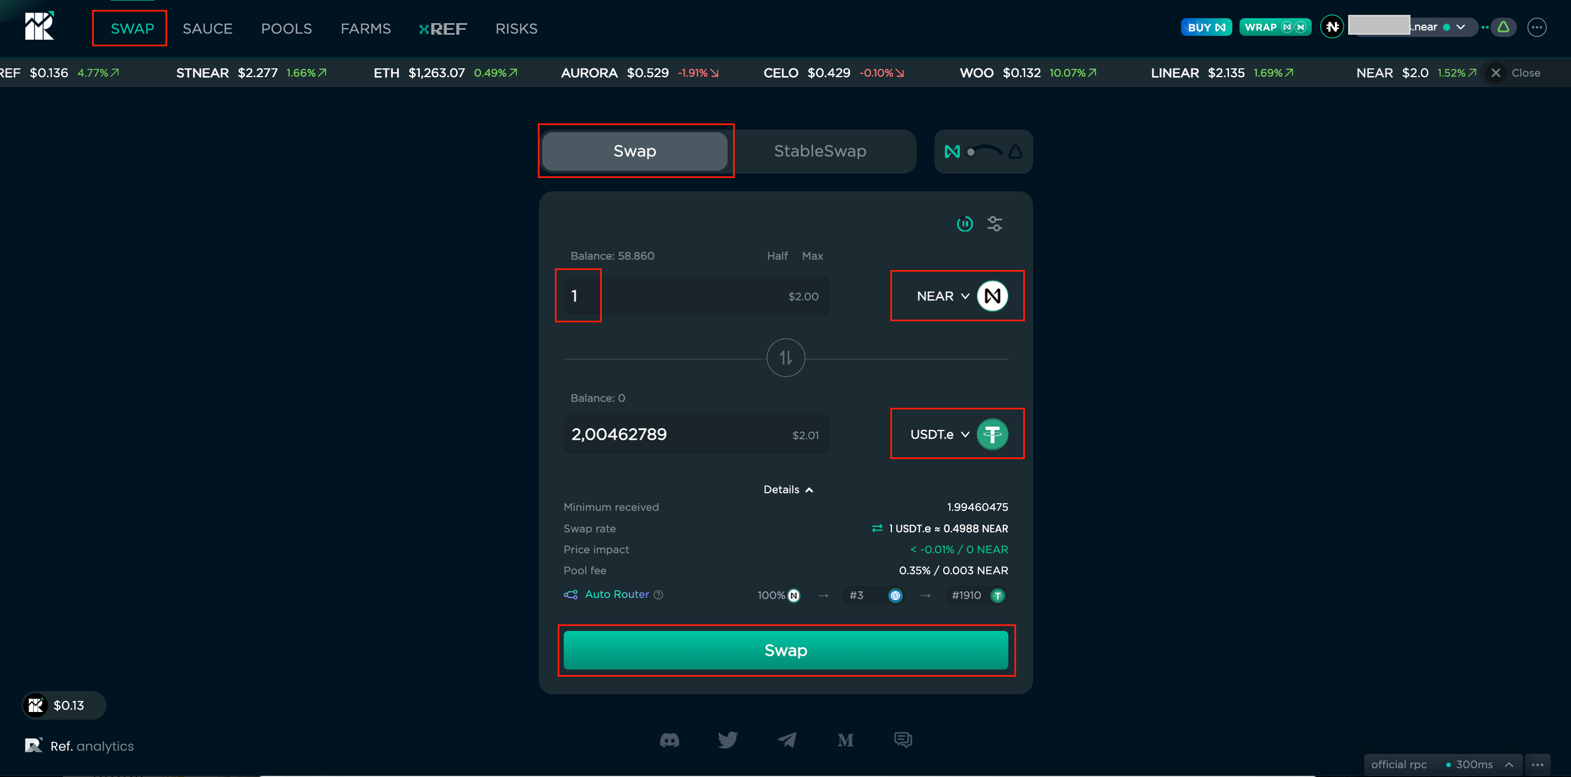Open slippage settings sliders icon
This screenshot has height=777, width=1571.
point(994,224)
